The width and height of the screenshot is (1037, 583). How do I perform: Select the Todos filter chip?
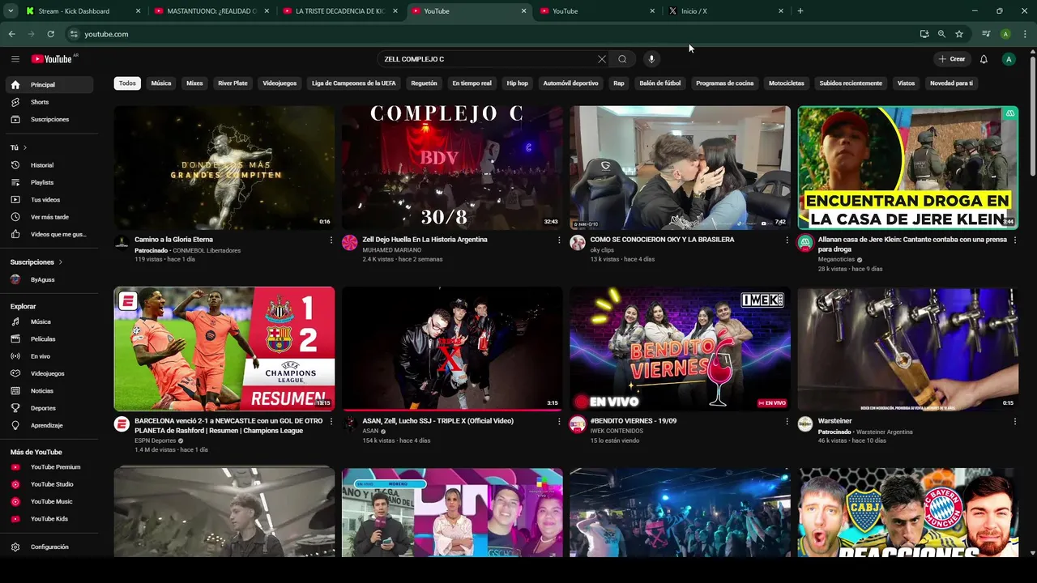click(127, 83)
